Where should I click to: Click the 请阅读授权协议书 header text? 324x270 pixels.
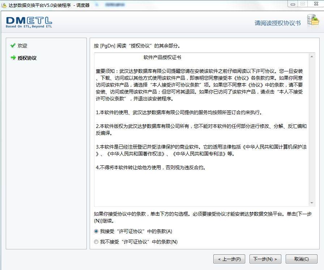277,23
